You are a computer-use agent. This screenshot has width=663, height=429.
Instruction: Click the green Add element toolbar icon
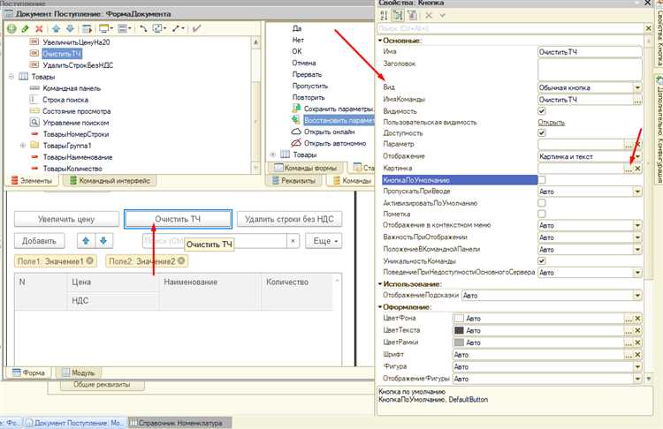(x=11, y=29)
